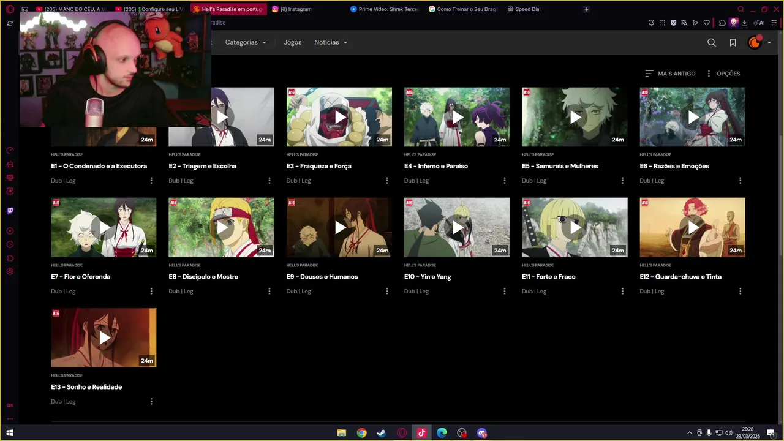Reload the page with refresh icon
Image resolution: width=784 pixels, height=441 pixels.
pos(10,23)
